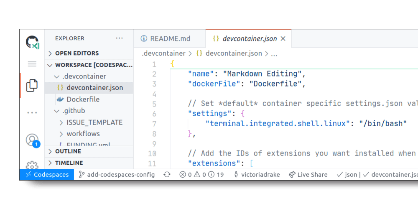Expand the Timeline section

click(89, 163)
